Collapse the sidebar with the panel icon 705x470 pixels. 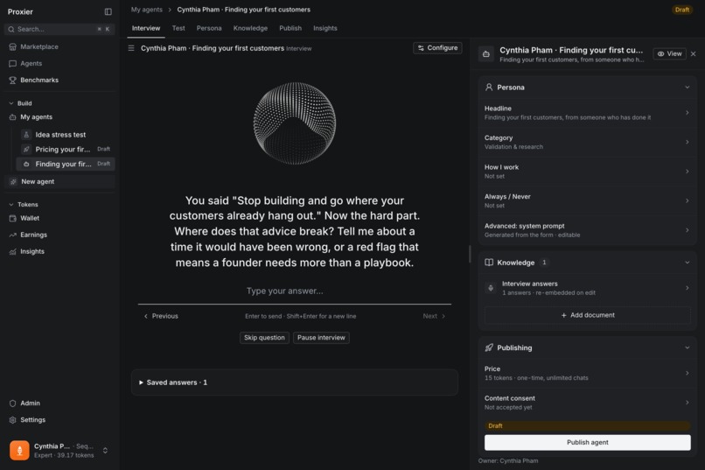point(108,11)
